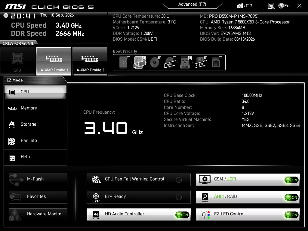Toggle the CSM / UEFI switch
The height and width of the screenshot is (231, 308).
pos(291,180)
